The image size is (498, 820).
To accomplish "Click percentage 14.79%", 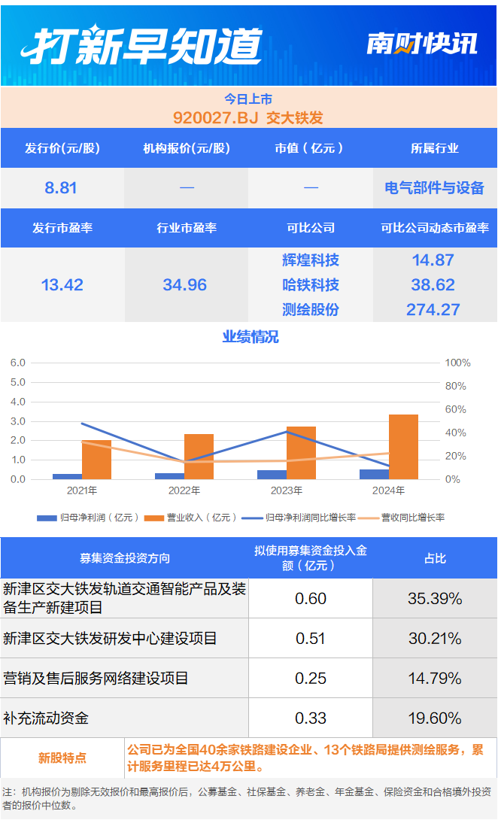I will tap(435, 679).
